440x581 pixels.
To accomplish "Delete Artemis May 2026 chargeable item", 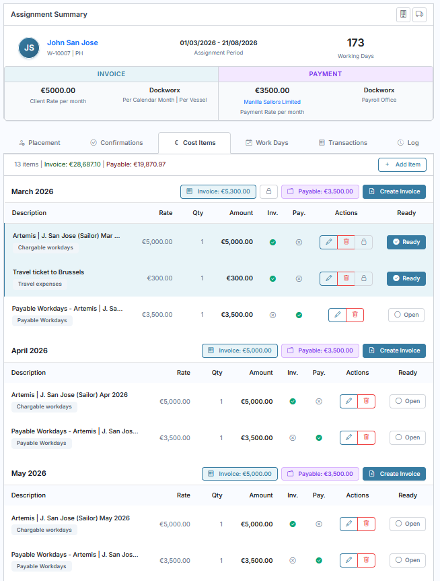I will [366, 524].
